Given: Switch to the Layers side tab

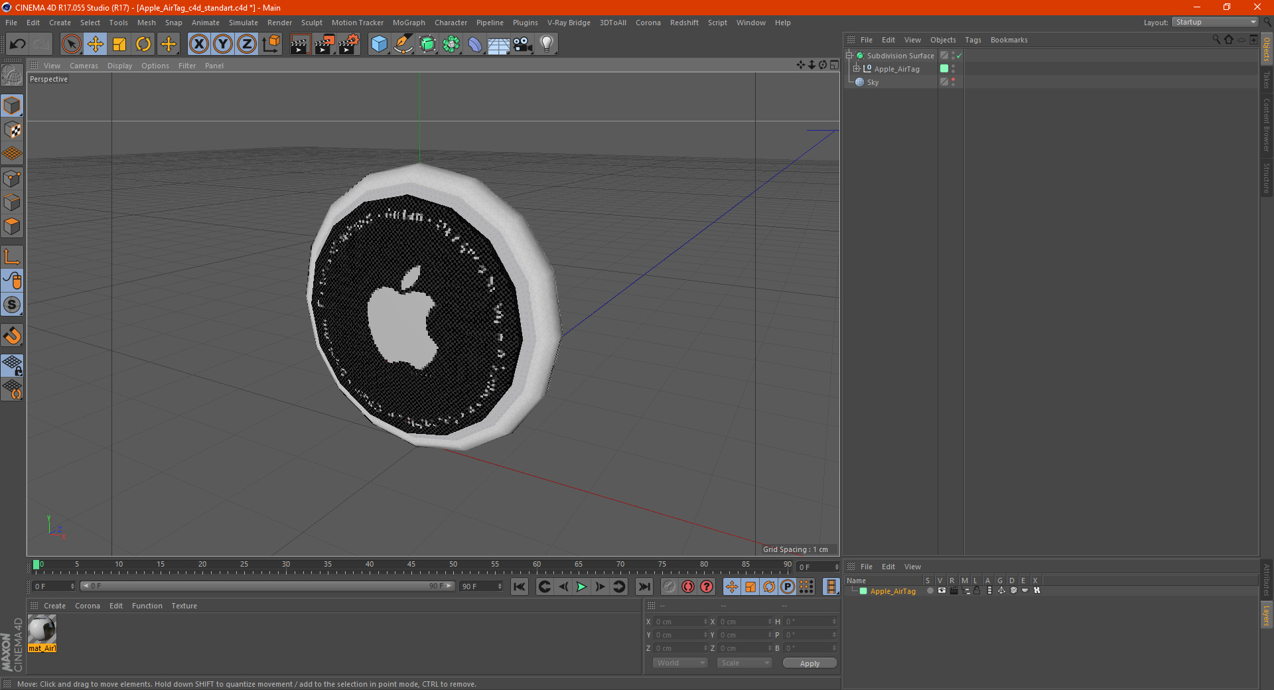Looking at the screenshot, I should click(x=1267, y=615).
